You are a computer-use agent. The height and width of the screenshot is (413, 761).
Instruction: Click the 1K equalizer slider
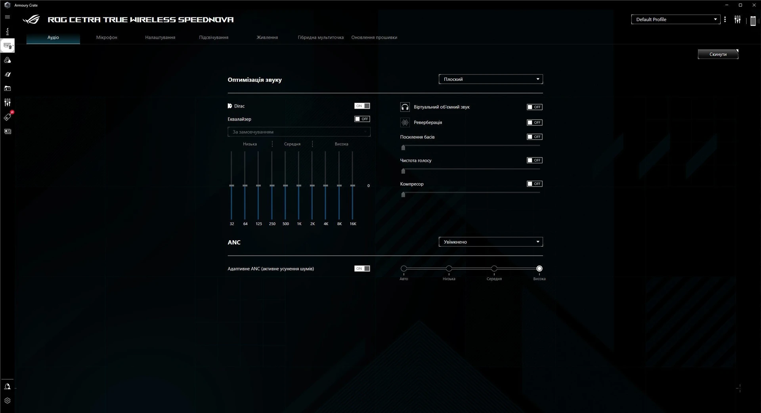coord(299,185)
